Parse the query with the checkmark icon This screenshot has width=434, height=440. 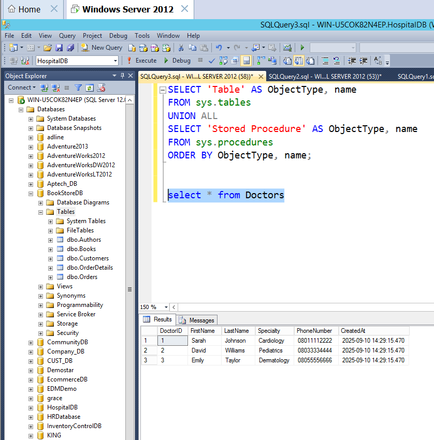(211, 61)
